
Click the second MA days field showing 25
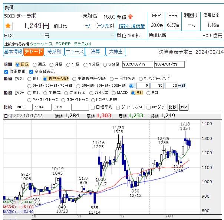157,86
